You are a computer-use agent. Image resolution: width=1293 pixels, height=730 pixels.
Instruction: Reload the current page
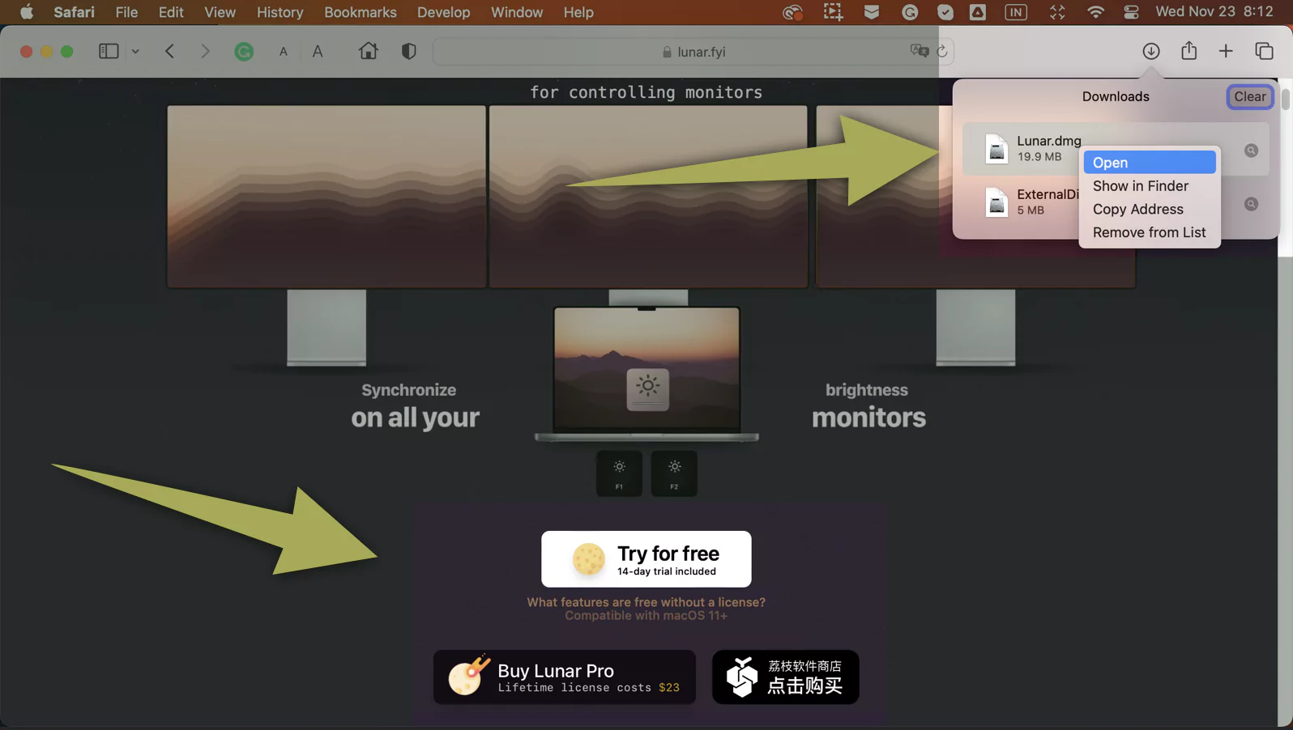tap(941, 51)
